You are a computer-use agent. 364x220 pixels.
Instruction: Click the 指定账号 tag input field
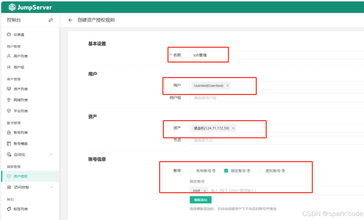(277, 191)
